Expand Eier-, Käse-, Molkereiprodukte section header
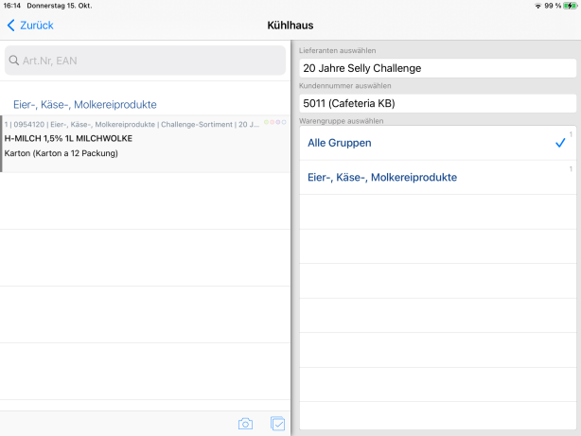Viewport: 581px width, 436px height. pos(85,104)
